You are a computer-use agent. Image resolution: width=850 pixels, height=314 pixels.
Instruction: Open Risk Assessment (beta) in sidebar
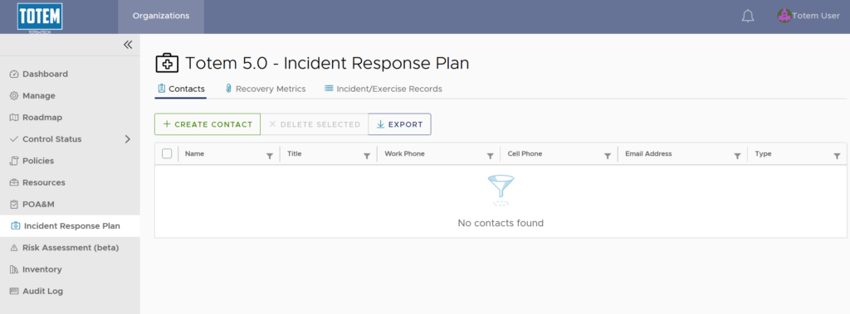(70, 248)
